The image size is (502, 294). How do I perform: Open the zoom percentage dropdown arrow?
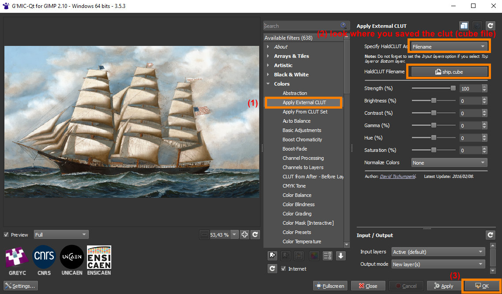click(235, 235)
